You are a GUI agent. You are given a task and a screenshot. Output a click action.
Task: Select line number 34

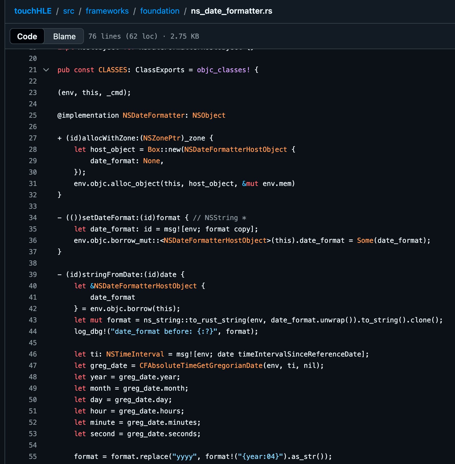33,218
